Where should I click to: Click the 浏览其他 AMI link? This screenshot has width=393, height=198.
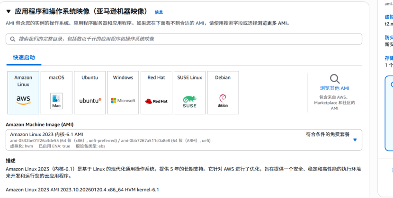tap(334, 88)
